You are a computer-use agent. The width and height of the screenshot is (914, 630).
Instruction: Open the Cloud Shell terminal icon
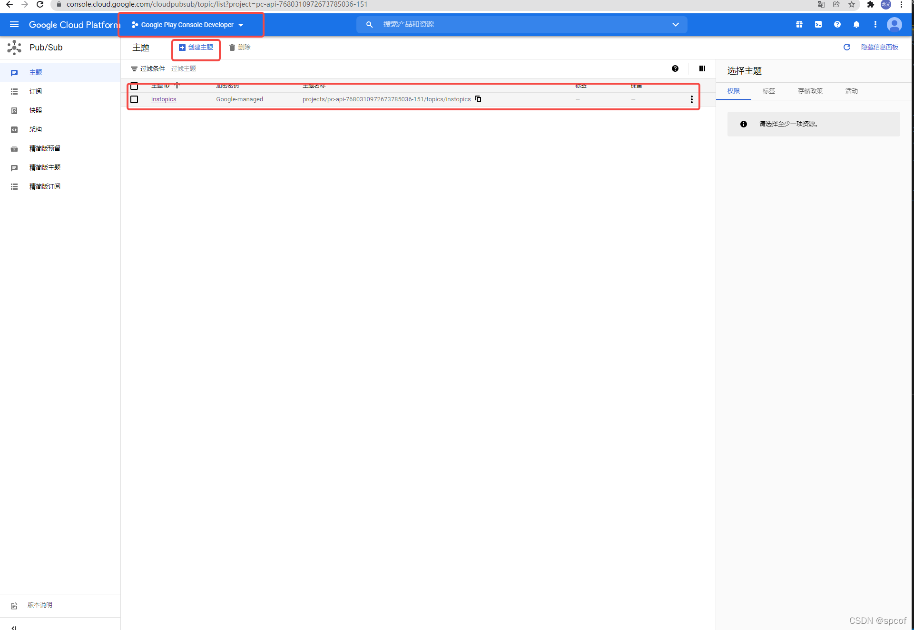click(x=818, y=24)
